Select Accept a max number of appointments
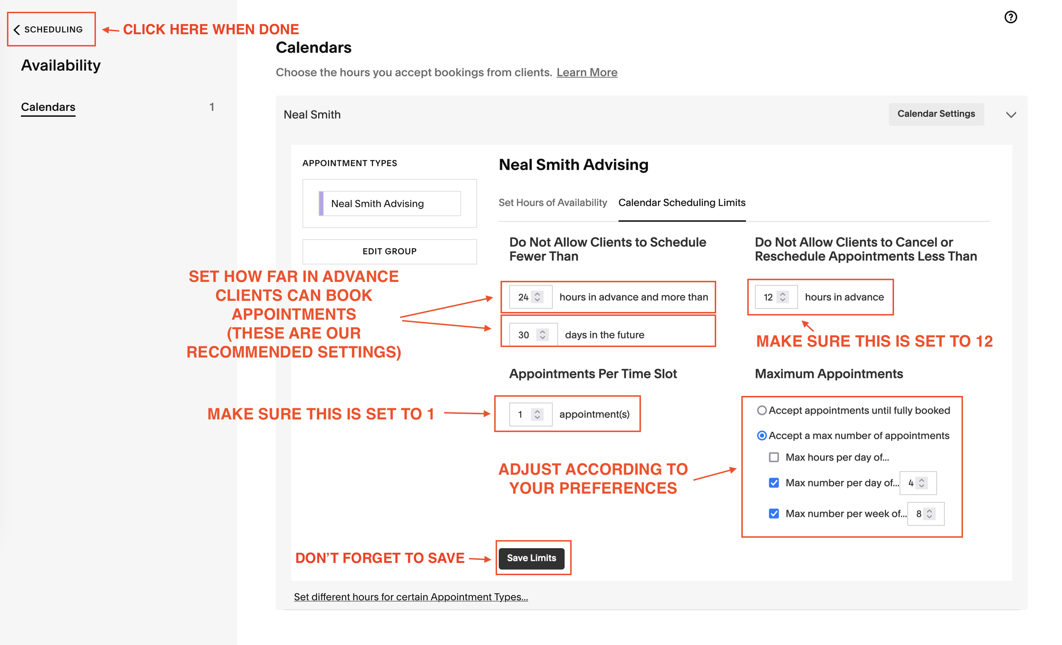 [762, 436]
